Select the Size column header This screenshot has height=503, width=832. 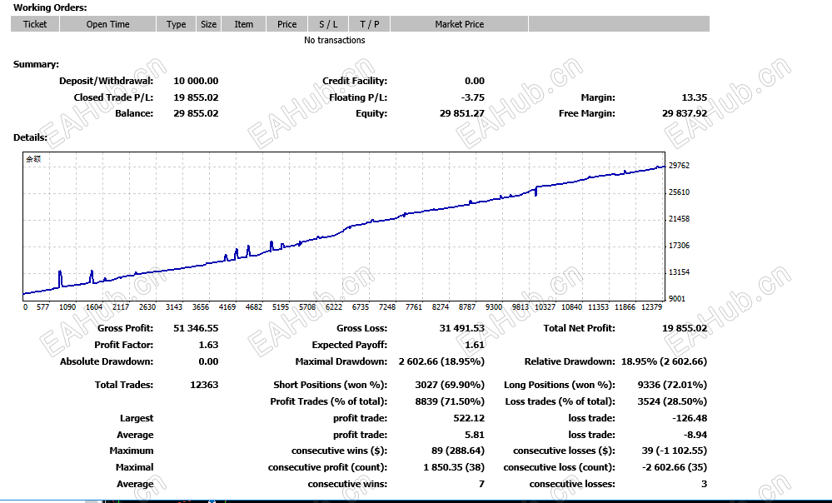(208, 24)
